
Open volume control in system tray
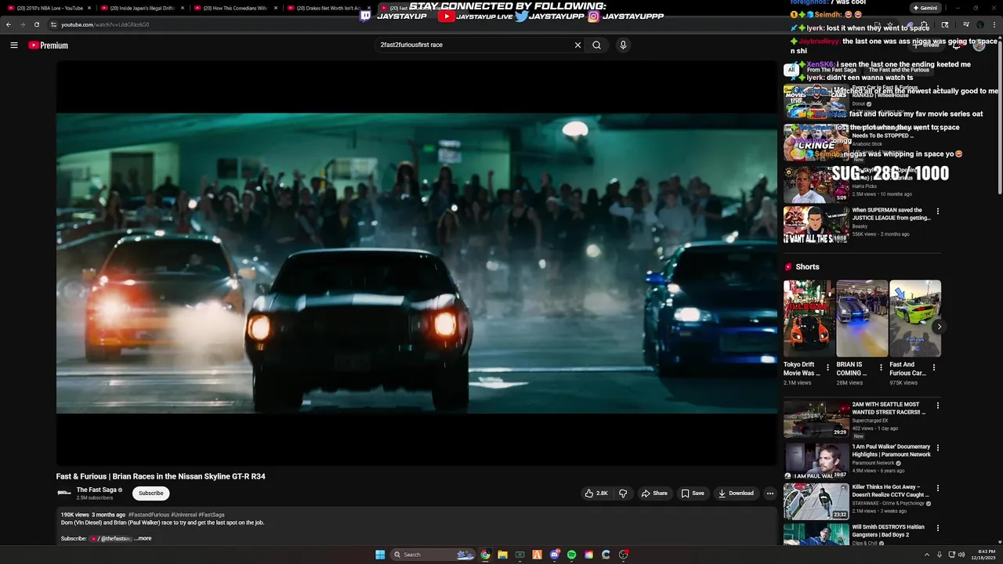(961, 555)
